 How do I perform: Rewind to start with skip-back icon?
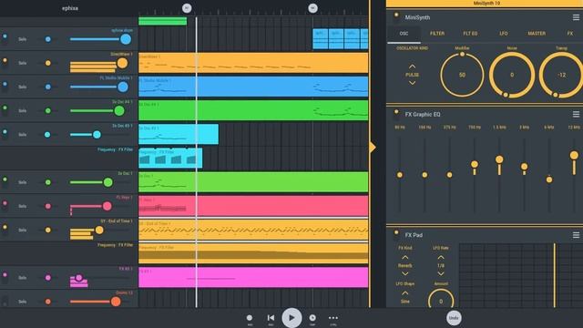(271, 318)
